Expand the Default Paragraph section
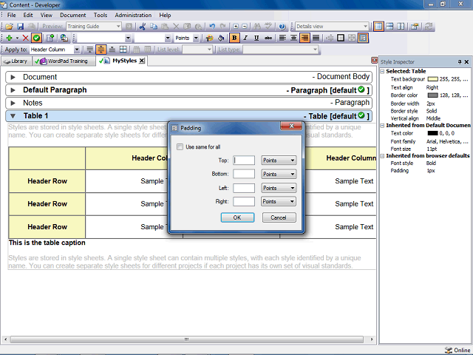The height and width of the screenshot is (355, 473). pyautogui.click(x=13, y=90)
